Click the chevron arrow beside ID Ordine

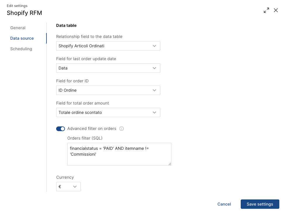154,90
